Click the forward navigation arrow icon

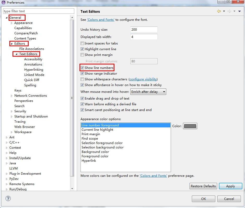229,11
